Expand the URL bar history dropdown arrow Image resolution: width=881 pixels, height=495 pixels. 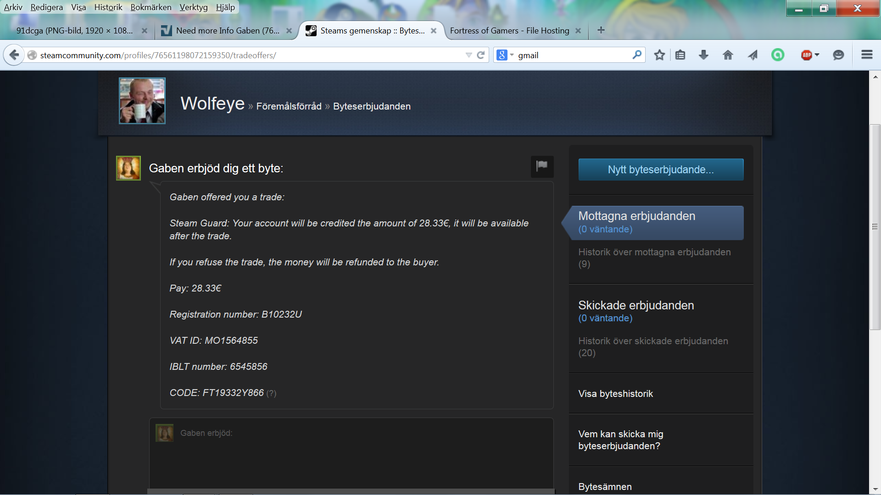tap(468, 55)
